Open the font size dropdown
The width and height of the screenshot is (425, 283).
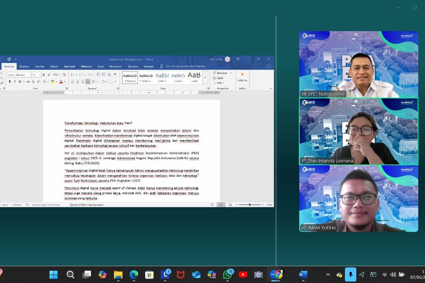[x=39, y=75]
